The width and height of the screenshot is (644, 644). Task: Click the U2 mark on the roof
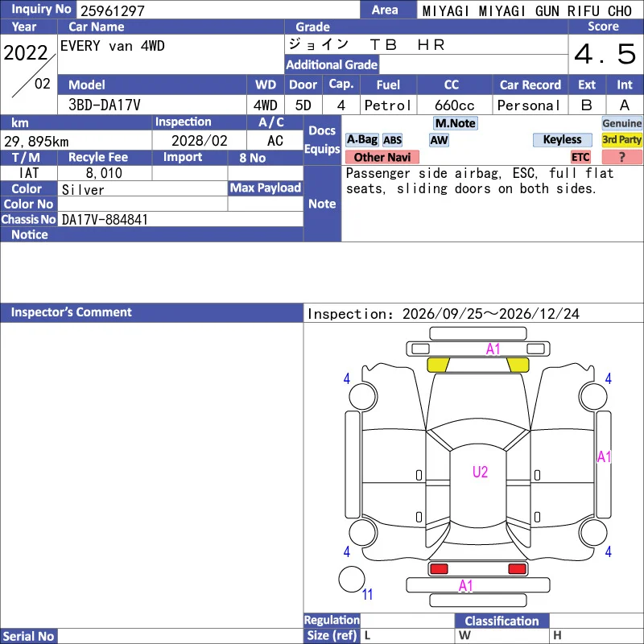pos(480,472)
